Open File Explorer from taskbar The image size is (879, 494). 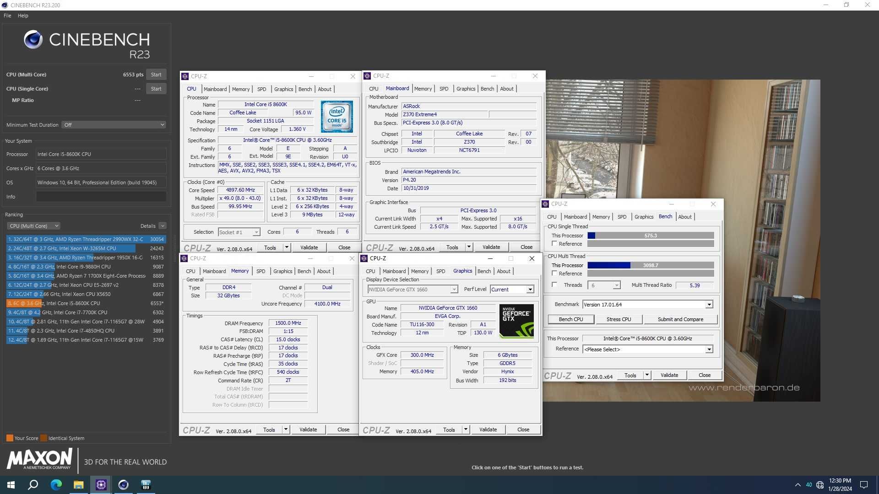(x=79, y=485)
